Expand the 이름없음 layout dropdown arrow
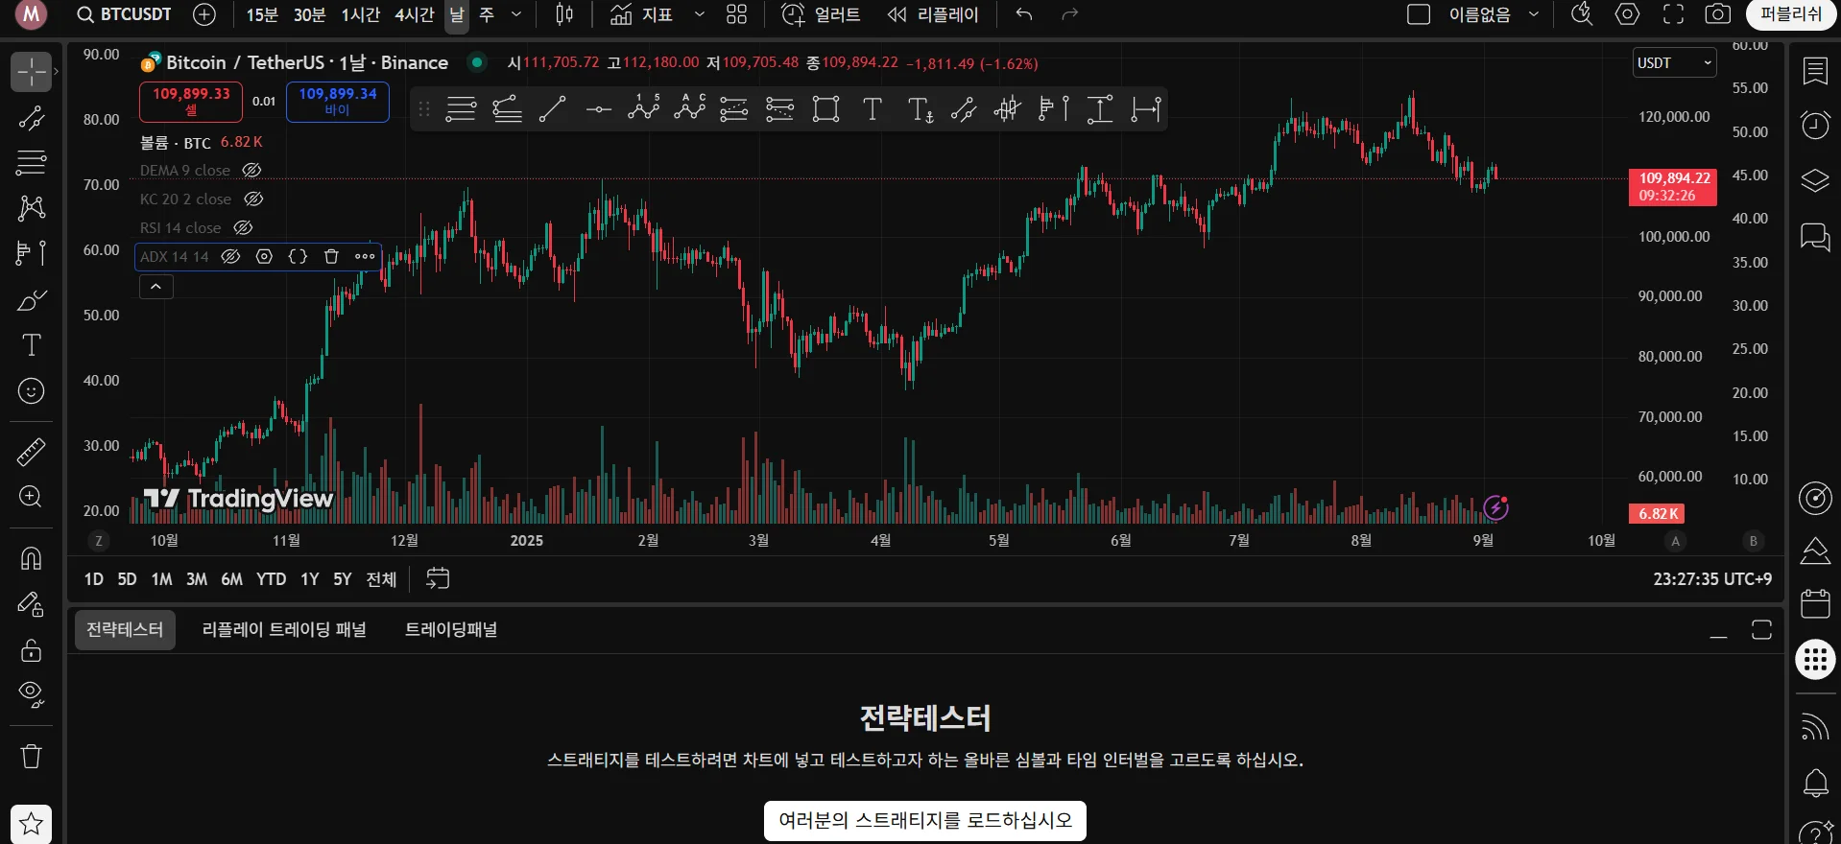1841x844 pixels. point(1534,14)
